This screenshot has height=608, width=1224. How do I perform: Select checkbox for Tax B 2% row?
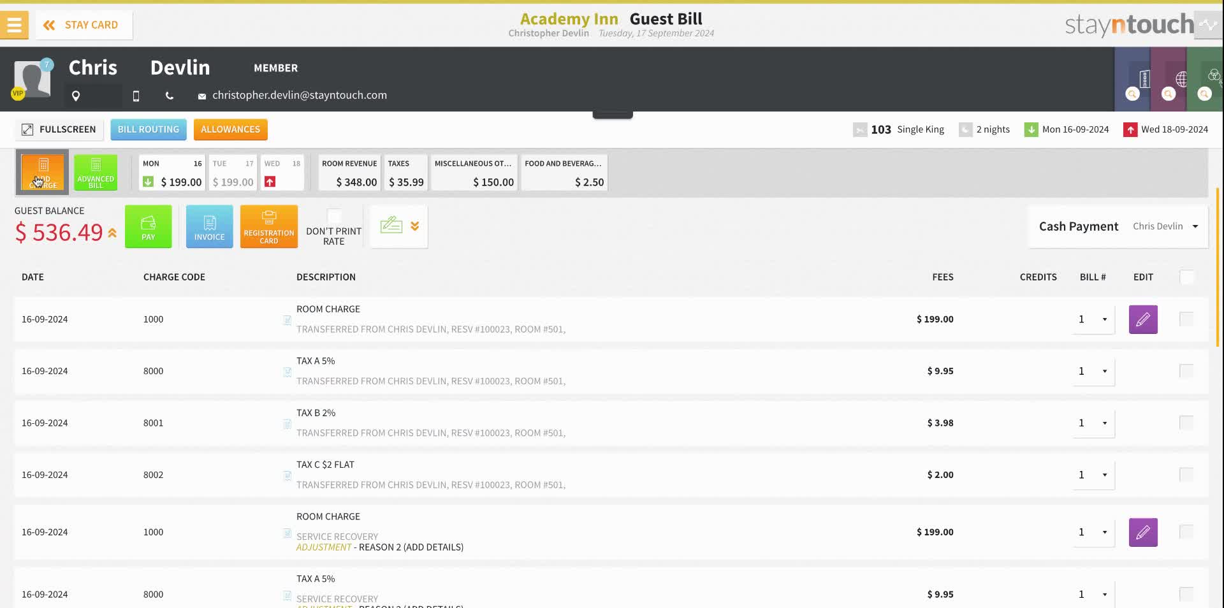[x=1187, y=423]
